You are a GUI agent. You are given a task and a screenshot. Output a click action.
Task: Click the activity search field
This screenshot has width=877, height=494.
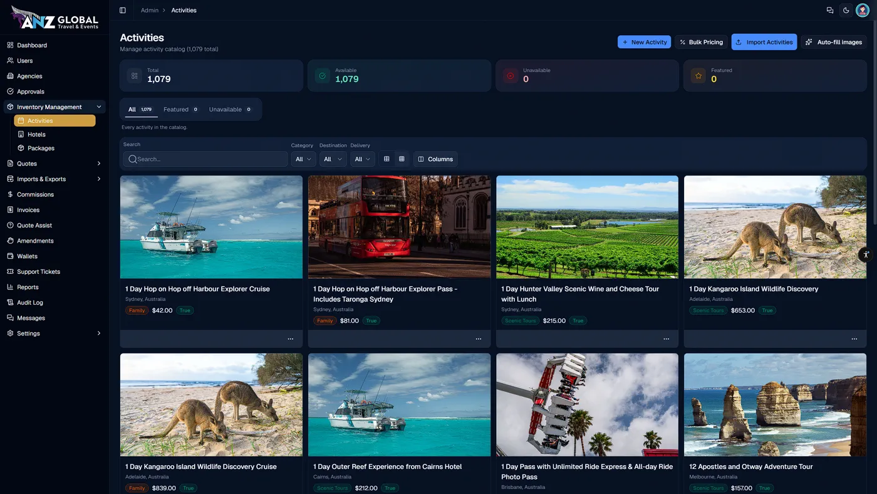point(205,159)
